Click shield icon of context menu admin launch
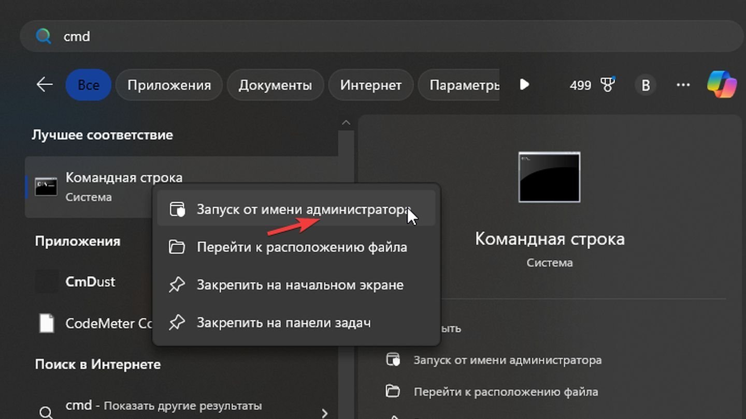746x419 pixels. [x=177, y=209]
